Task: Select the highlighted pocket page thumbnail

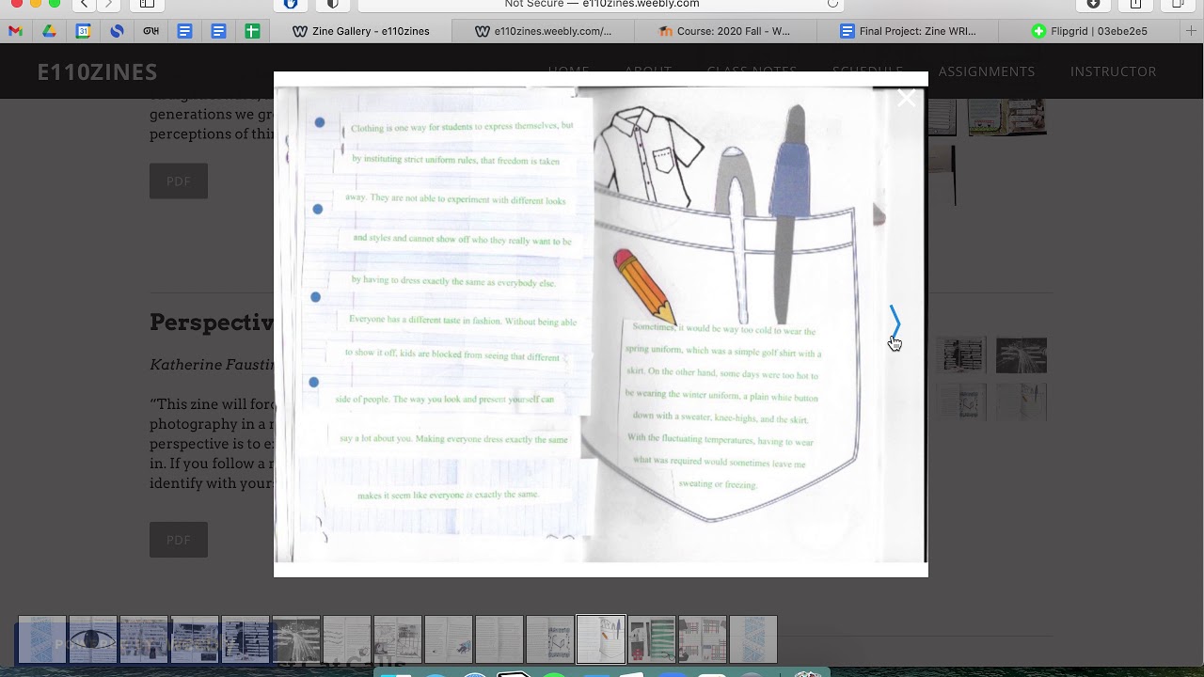Action: coord(601,639)
